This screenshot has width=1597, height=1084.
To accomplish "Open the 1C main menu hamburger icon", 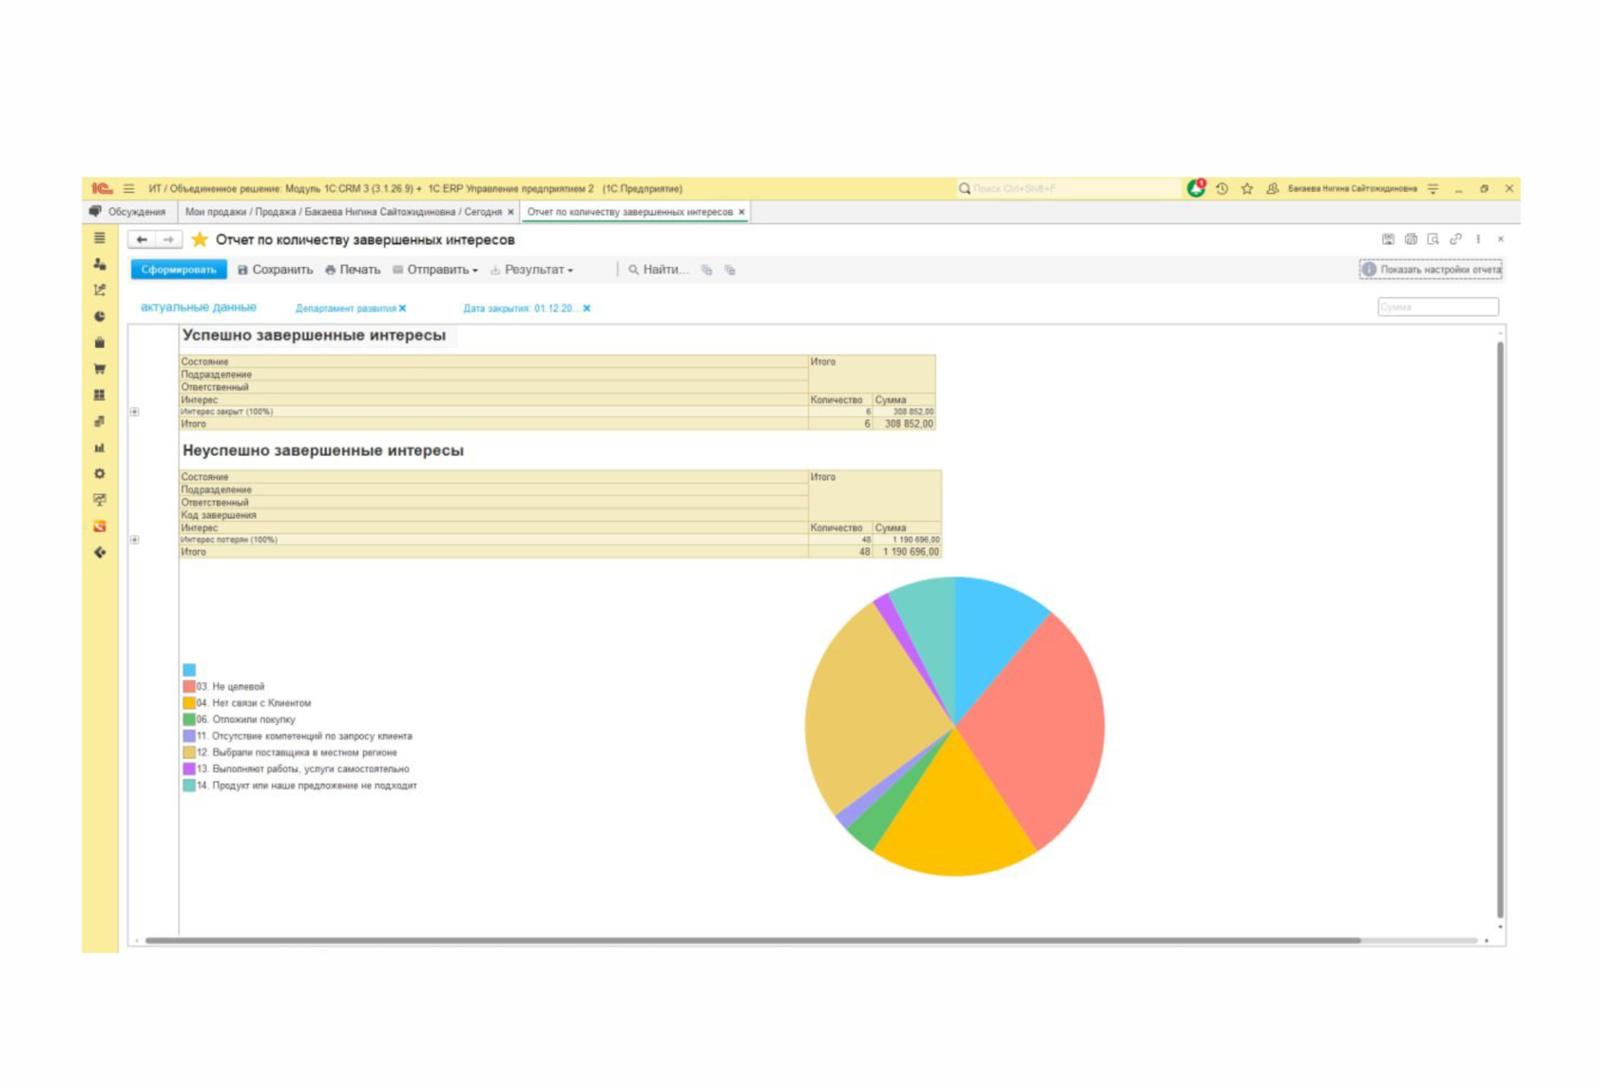I will 128,188.
